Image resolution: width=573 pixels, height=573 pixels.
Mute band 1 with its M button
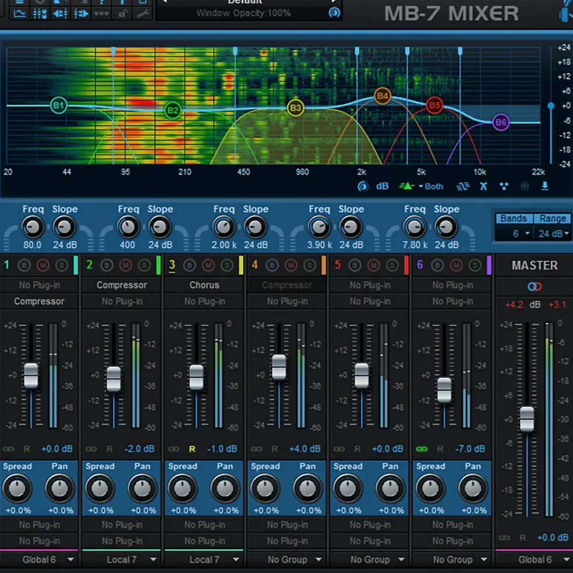coord(43,265)
